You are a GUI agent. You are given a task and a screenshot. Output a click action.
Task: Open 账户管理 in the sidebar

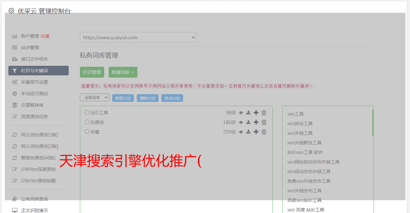(x=30, y=36)
